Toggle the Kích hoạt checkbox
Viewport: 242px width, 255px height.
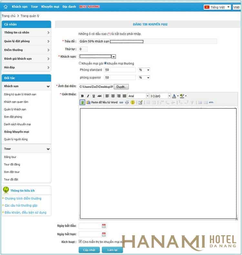pyautogui.click(x=80, y=241)
